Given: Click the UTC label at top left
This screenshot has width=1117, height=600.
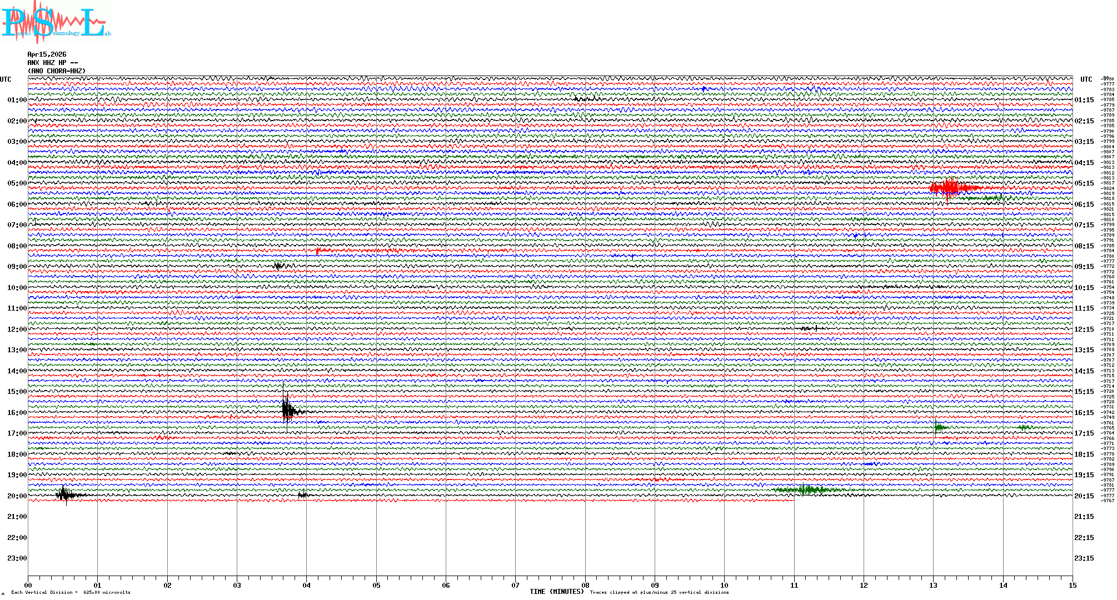Looking at the screenshot, I should point(6,79).
